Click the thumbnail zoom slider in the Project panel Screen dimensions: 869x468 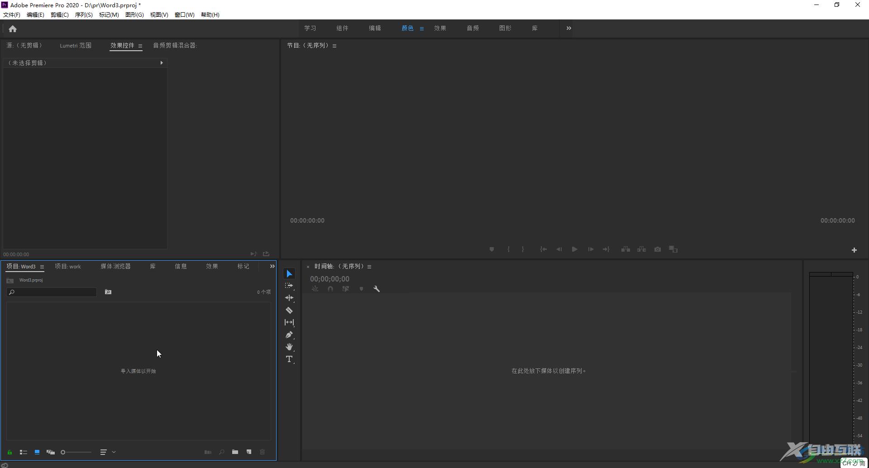tap(76, 452)
